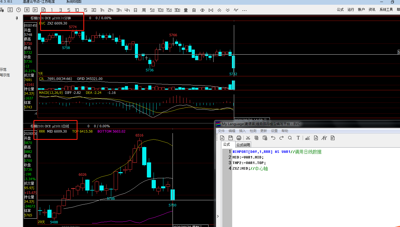Click the scissors cut icon
The image size is (400, 227).
click(x=248, y=138)
